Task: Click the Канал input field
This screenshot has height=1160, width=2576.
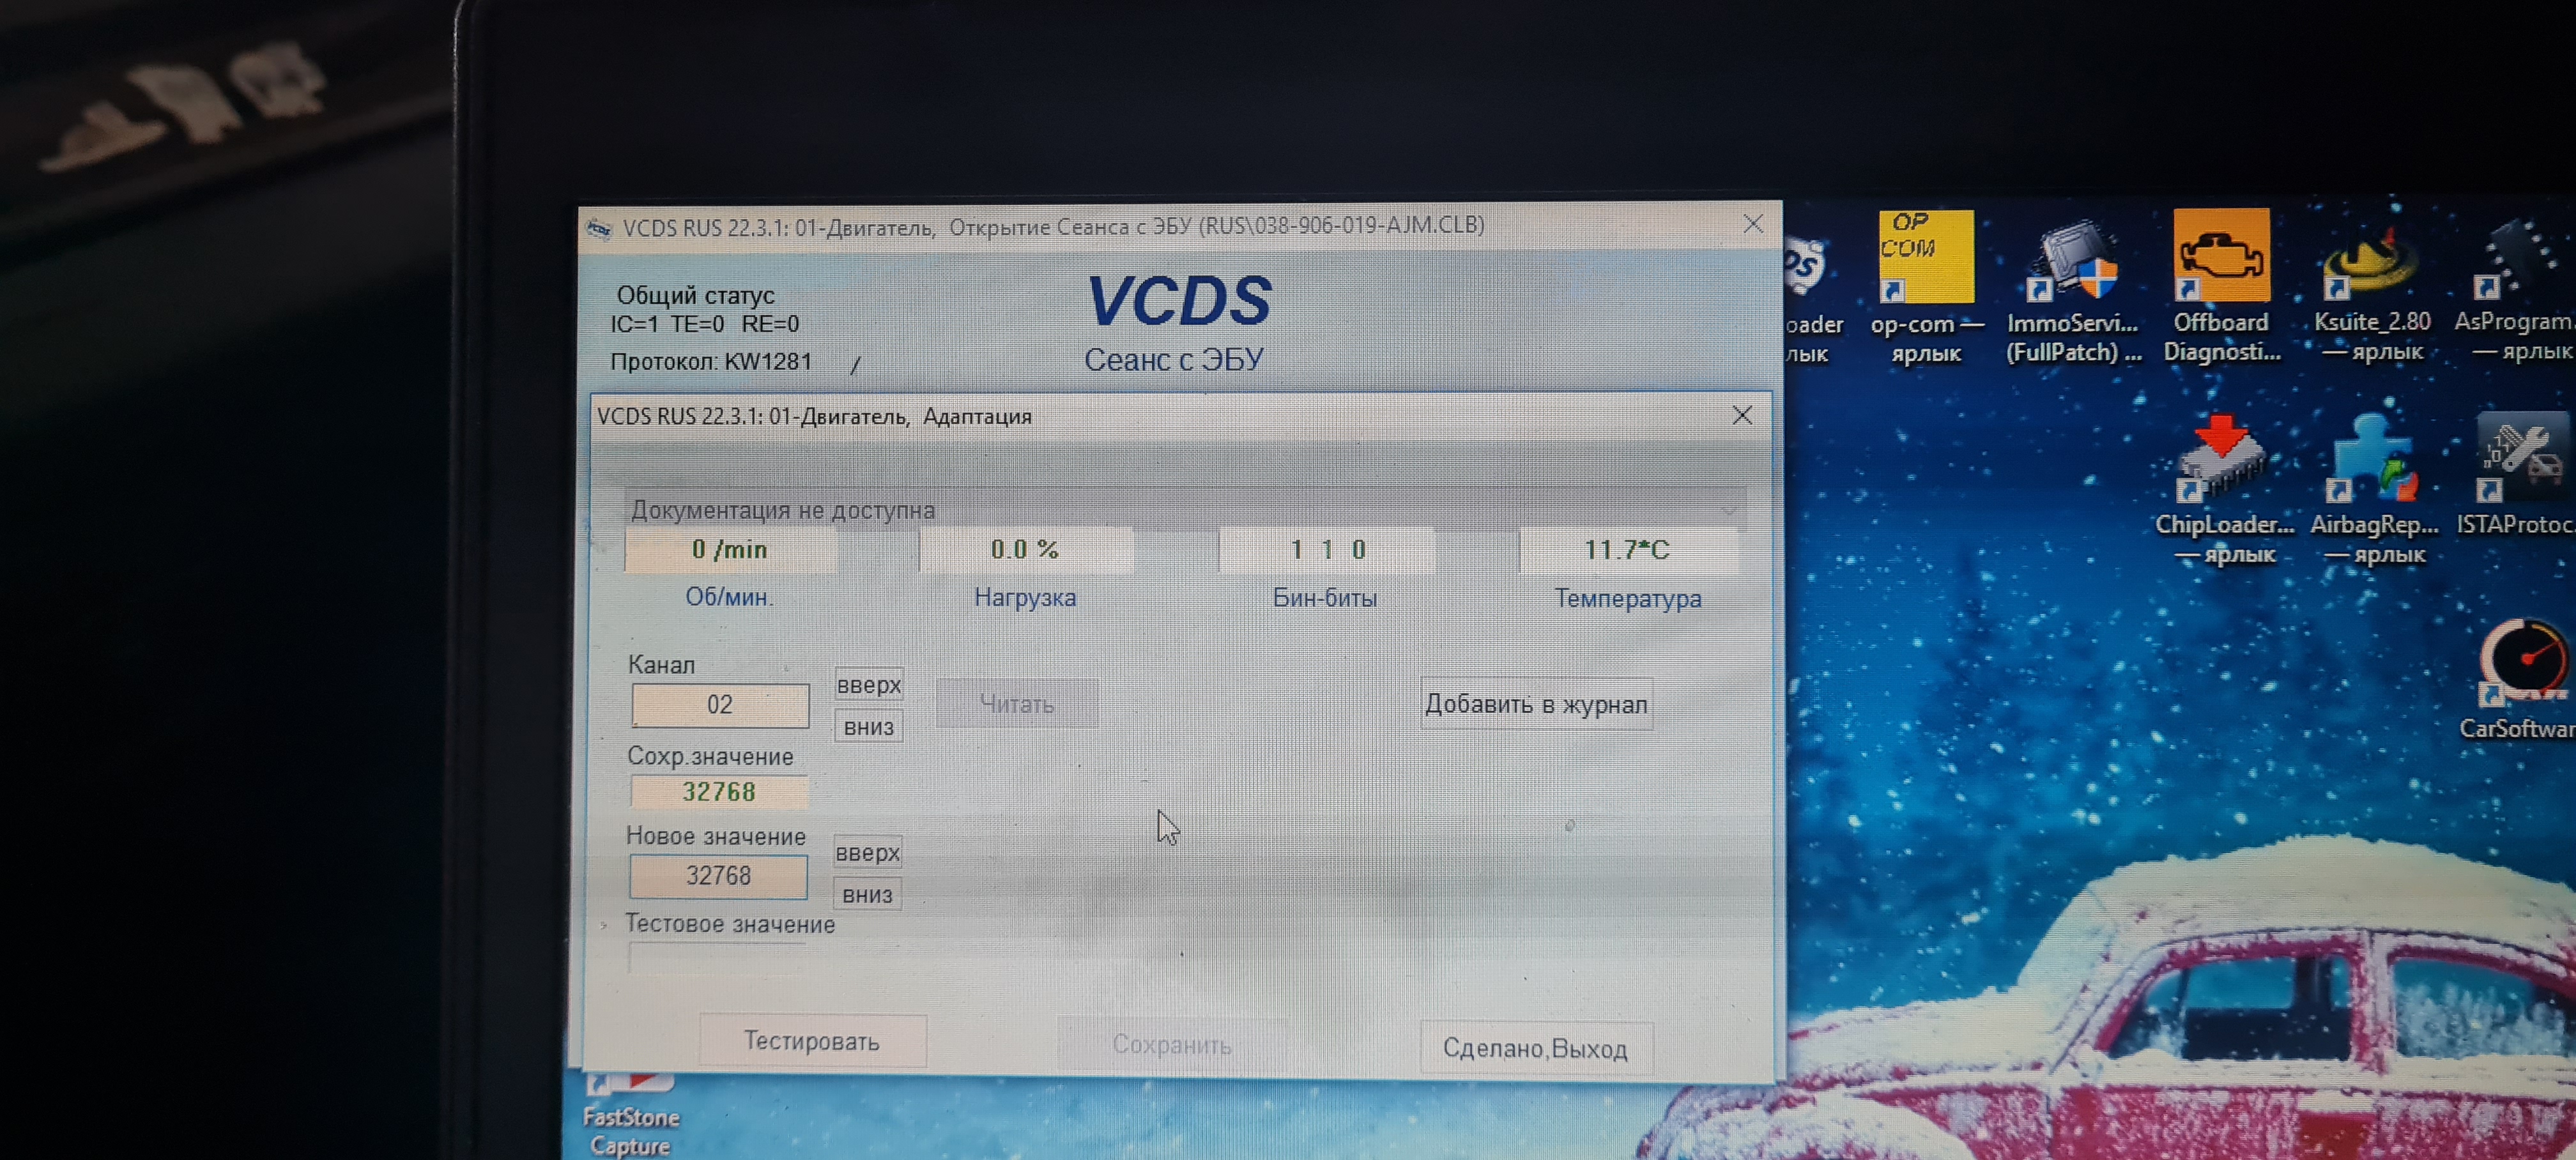Action: coord(719,705)
